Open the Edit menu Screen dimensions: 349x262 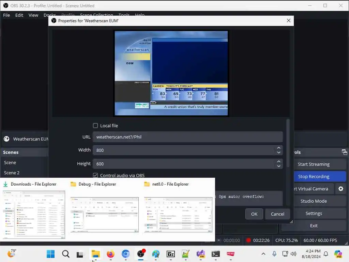19,15
